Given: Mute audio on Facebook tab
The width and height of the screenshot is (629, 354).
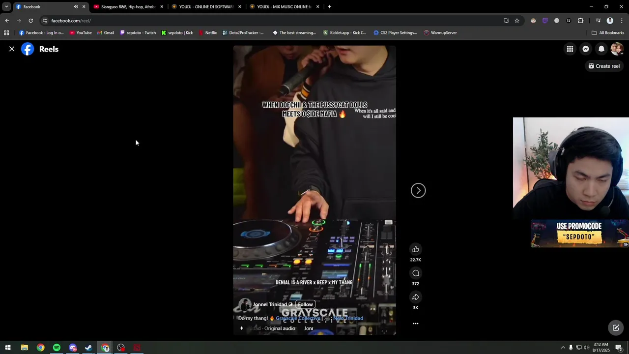Looking at the screenshot, I should (x=76, y=7).
